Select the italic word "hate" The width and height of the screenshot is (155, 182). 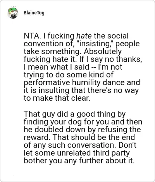coord(84,36)
